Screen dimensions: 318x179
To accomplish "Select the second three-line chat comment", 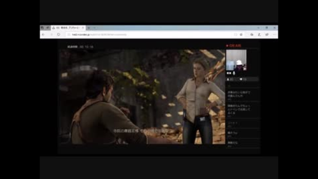I will (242, 110).
